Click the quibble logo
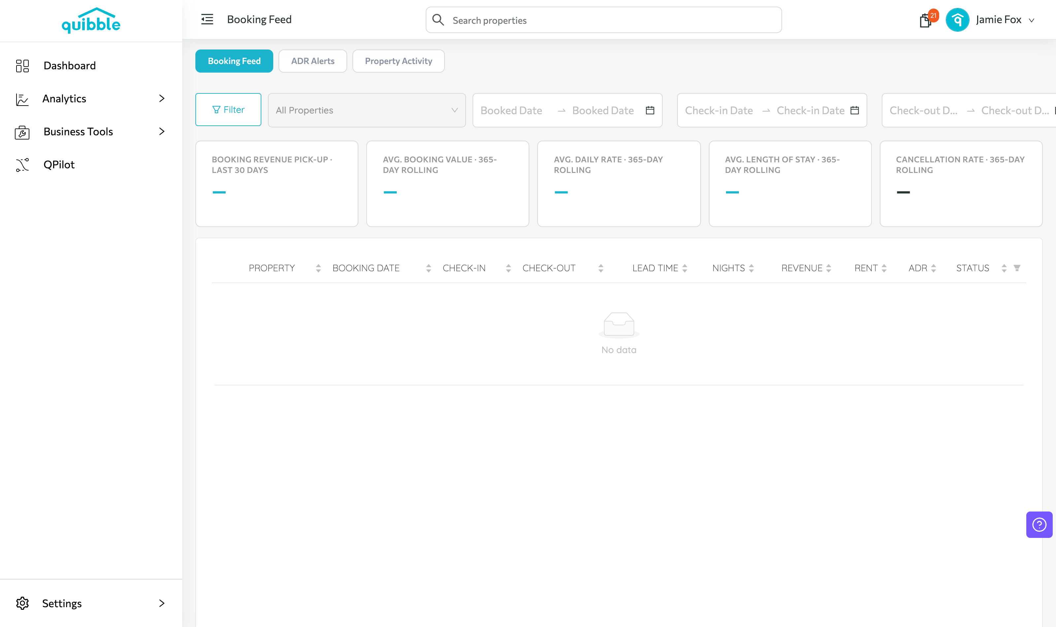This screenshot has height=627, width=1056. pos(91,20)
